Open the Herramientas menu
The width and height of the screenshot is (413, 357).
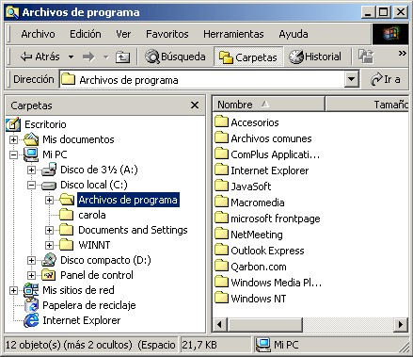(233, 34)
